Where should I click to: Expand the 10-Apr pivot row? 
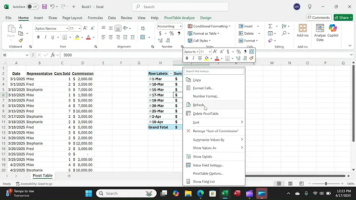click(x=150, y=122)
